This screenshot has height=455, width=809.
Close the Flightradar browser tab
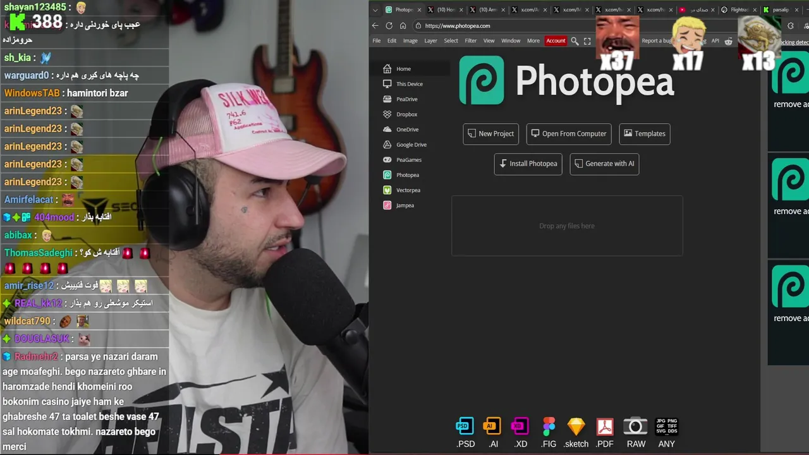(x=755, y=10)
